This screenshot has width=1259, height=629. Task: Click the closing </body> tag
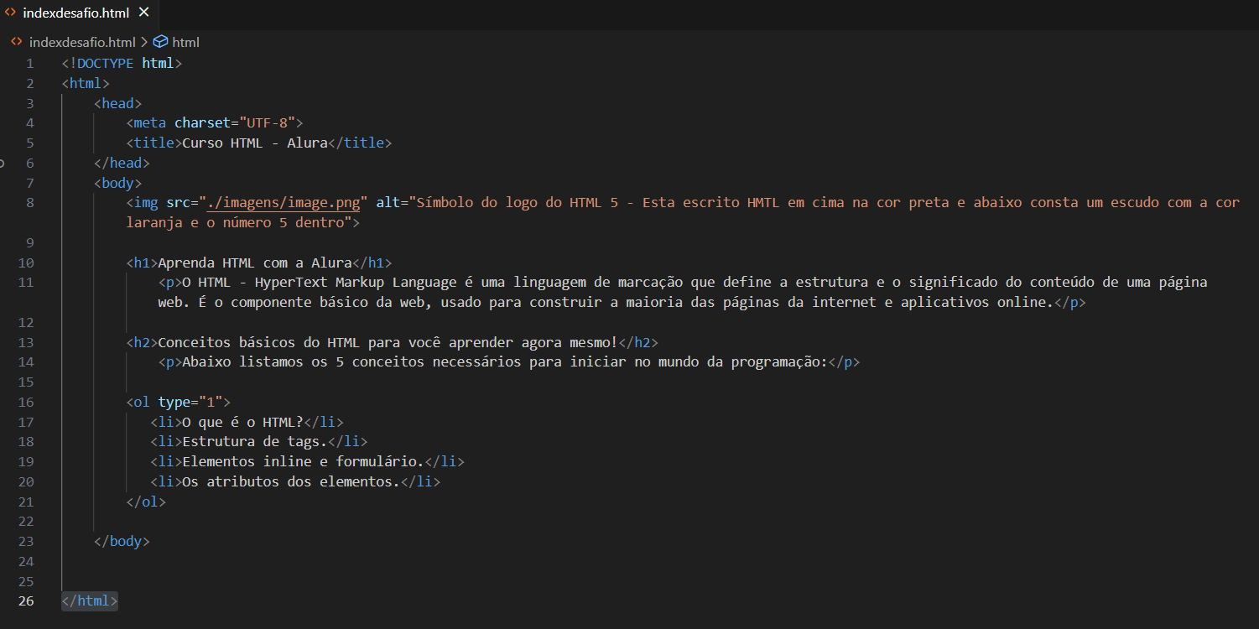[122, 542]
